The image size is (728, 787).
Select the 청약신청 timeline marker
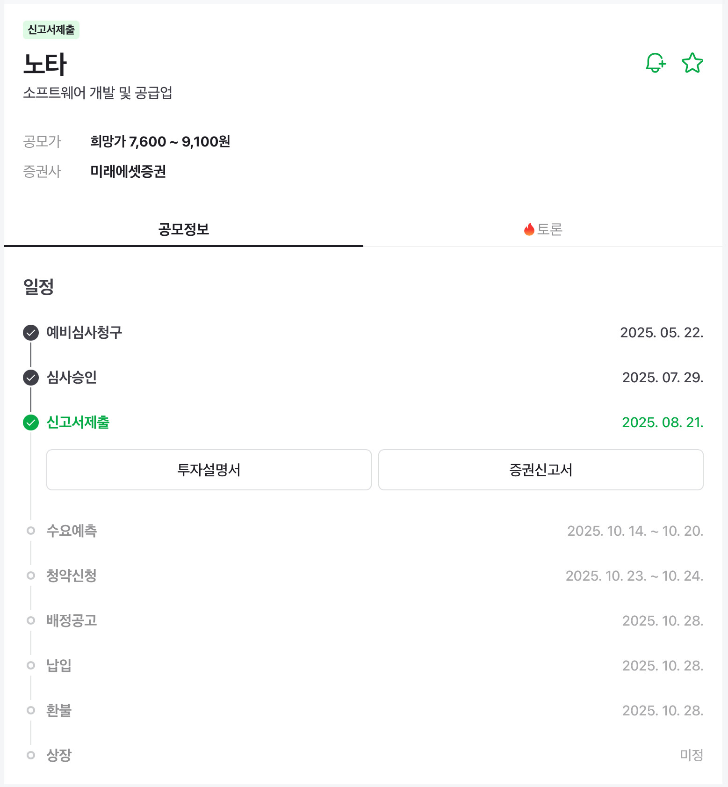31,576
